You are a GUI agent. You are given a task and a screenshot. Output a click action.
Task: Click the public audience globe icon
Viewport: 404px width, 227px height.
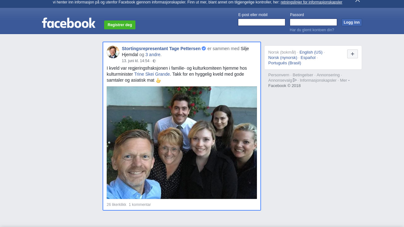(154, 61)
